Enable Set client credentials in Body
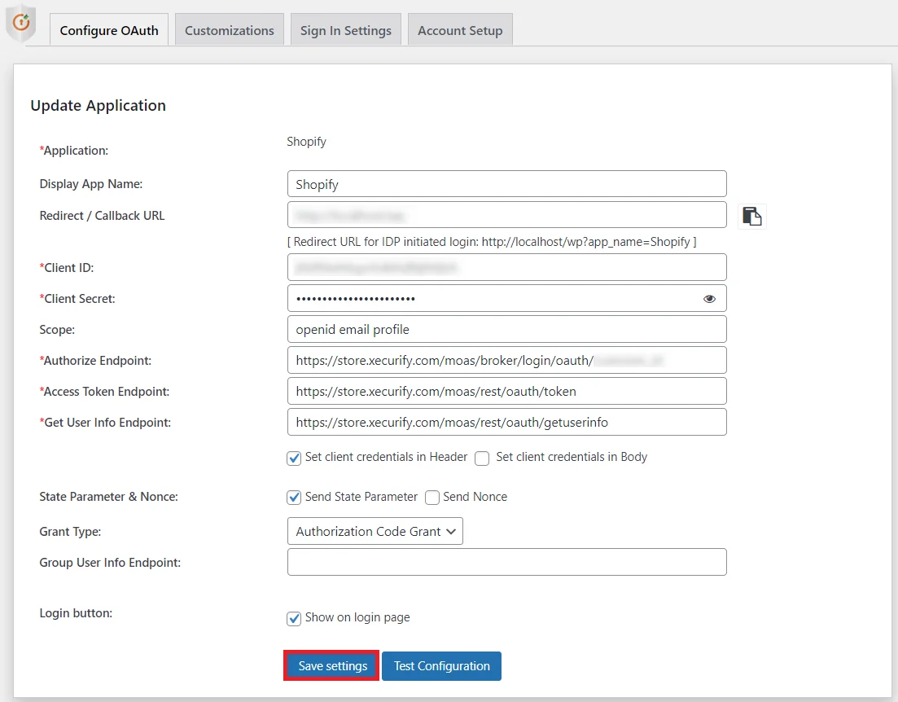This screenshot has height=702, width=898. 481,458
